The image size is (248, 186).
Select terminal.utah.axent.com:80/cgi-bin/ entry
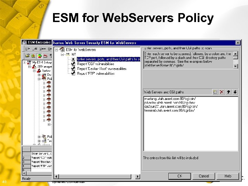169,111
